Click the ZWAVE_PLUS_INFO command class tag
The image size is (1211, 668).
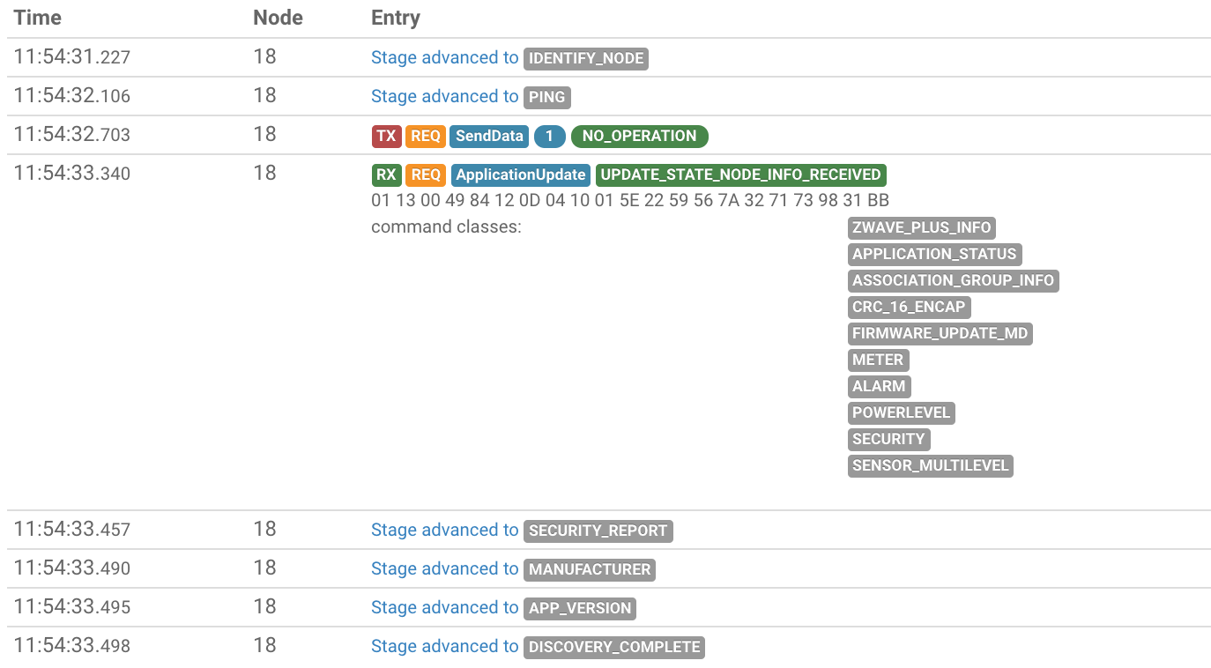pos(922,227)
